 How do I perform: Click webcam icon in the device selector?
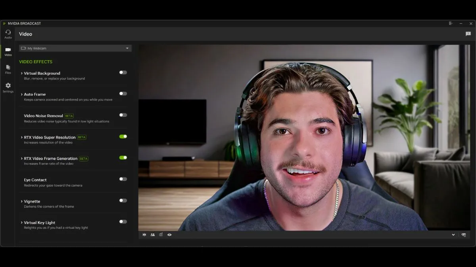click(x=23, y=48)
